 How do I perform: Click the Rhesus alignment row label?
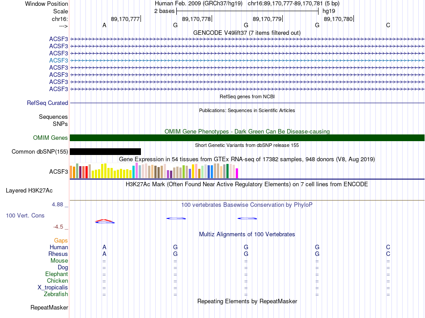tap(58, 254)
